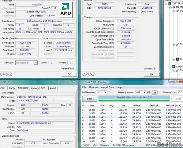Screen dimensions: 183x148
Task: Click the Stop button in LinX
Action: coord(178,99)
